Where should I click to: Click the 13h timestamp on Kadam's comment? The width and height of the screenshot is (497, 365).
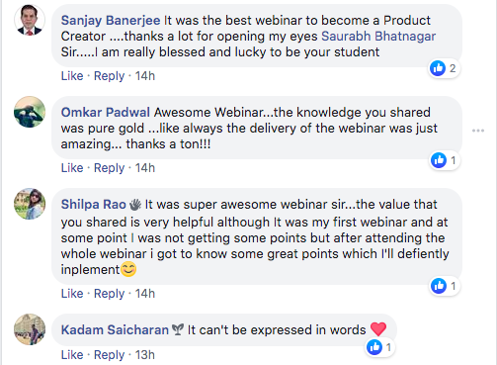[x=145, y=355]
